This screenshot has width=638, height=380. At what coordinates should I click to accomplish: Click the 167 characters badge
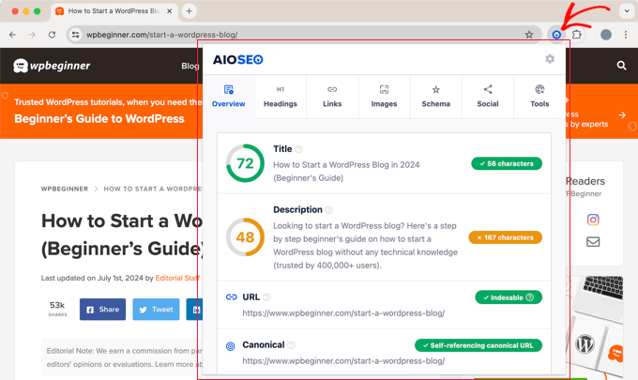point(506,237)
